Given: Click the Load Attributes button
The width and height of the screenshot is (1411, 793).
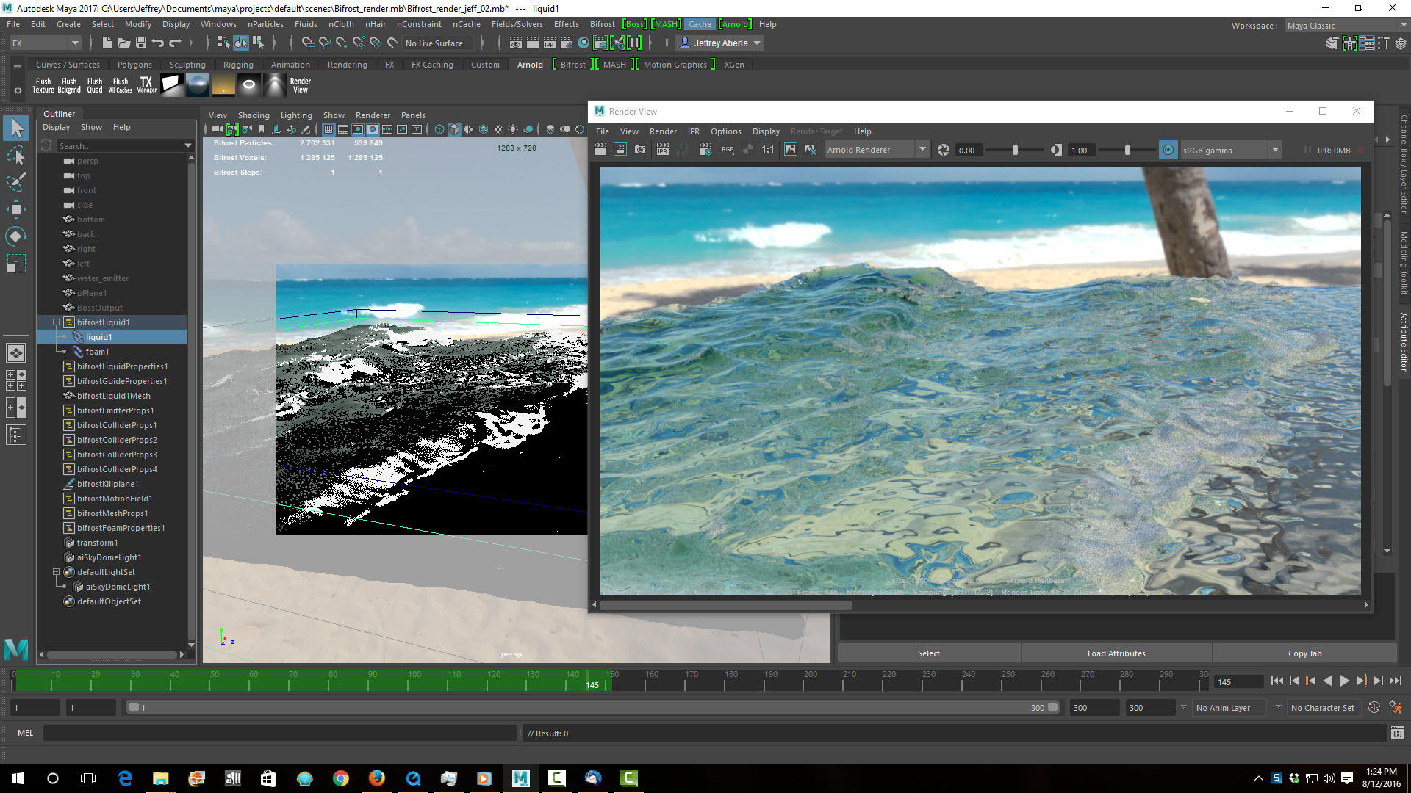Looking at the screenshot, I should coord(1116,653).
